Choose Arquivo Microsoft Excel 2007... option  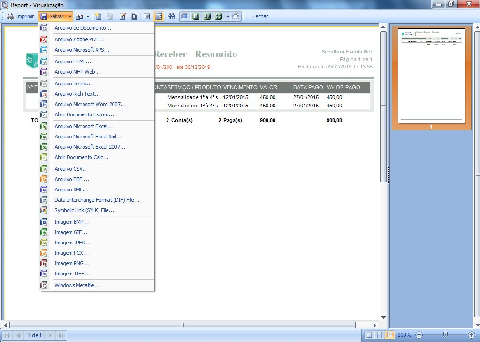tap(97, 147)
